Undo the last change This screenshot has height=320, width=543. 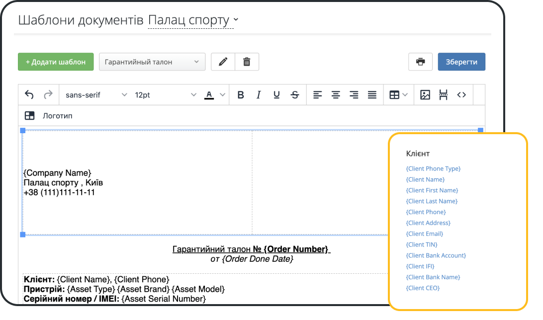pyautogui.click(x=28, y=94)
